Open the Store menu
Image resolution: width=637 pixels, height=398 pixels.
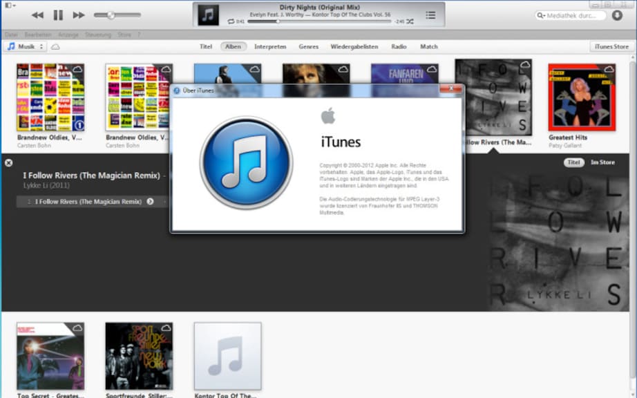tap(124, 35)
